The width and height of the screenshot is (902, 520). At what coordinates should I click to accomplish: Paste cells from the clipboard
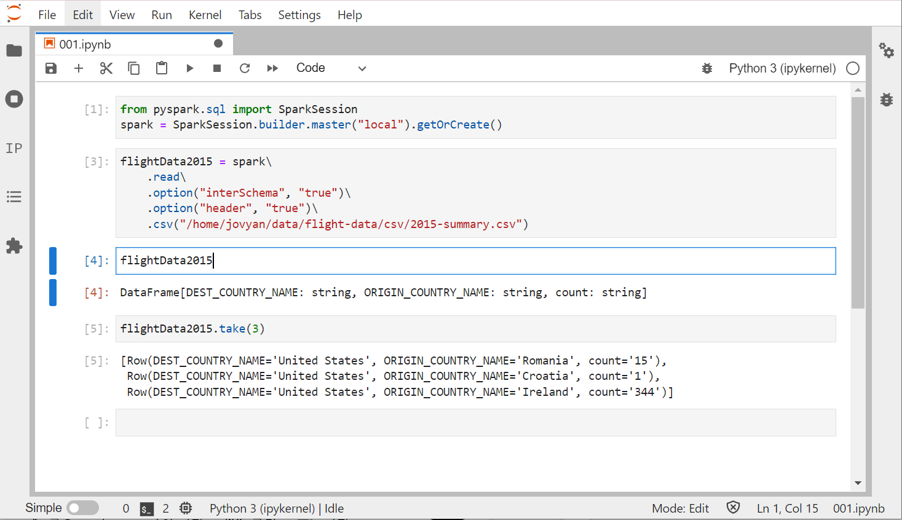tap(162, 68)
